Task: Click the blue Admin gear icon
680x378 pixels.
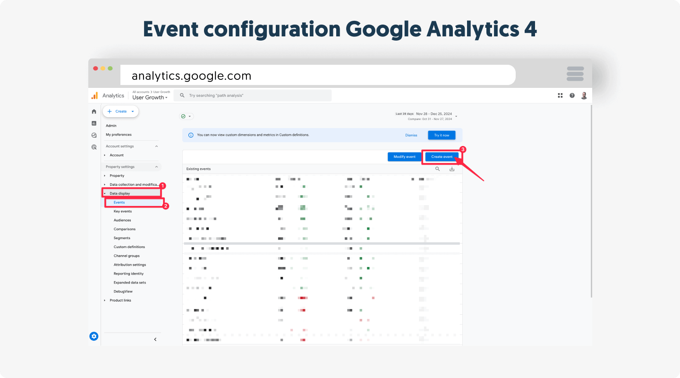Action: (x=94, y=336)
